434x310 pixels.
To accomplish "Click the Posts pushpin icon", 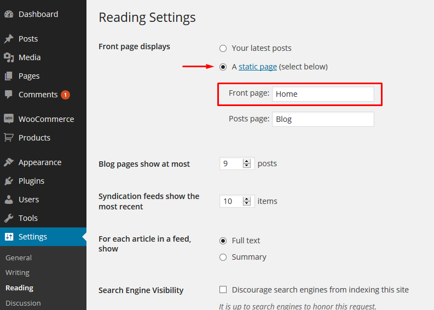I will (x=9, y=39).
